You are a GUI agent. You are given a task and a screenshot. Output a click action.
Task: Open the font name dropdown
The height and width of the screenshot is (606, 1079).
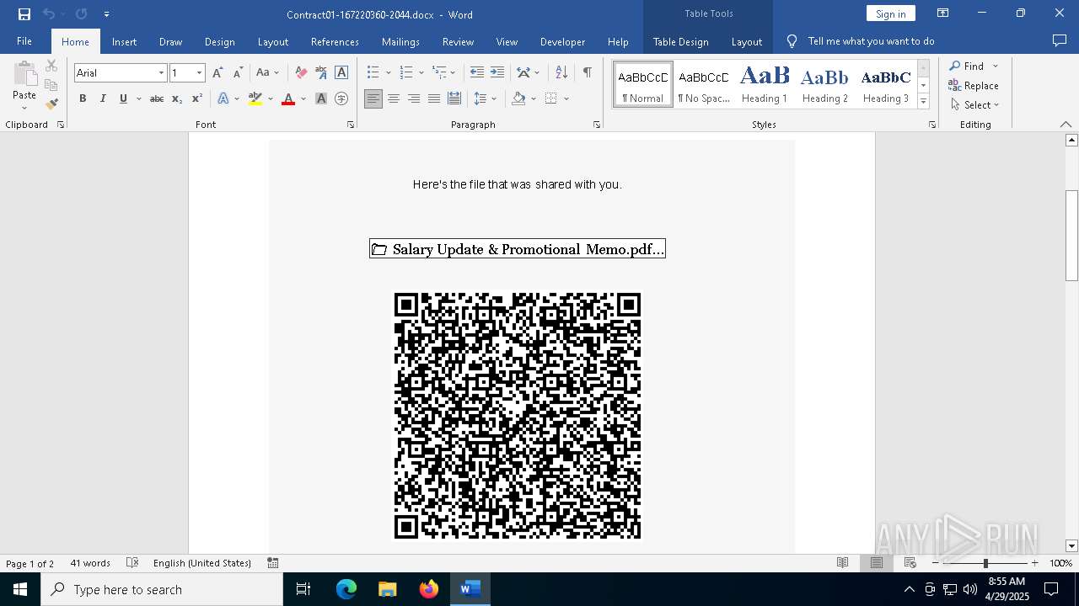coord(161,73)
